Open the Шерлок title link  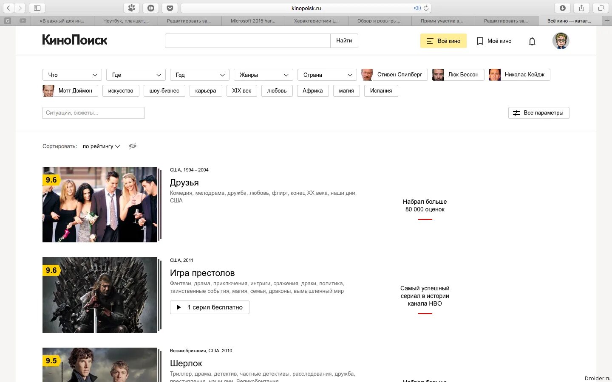tap(186, 363)
